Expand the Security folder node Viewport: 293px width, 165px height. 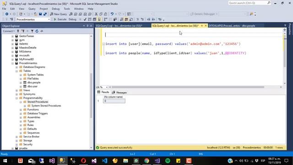click(x=16, y=145)
